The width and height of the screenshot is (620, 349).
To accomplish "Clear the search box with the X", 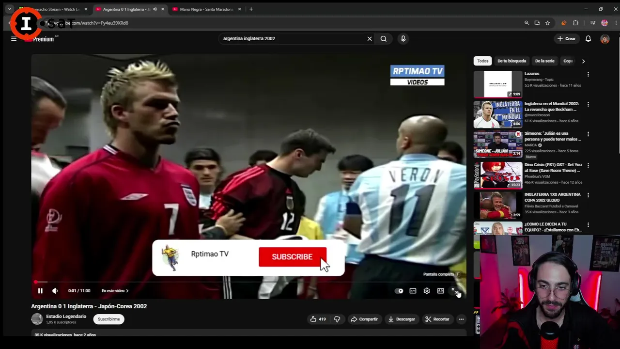I will [370, 38].
